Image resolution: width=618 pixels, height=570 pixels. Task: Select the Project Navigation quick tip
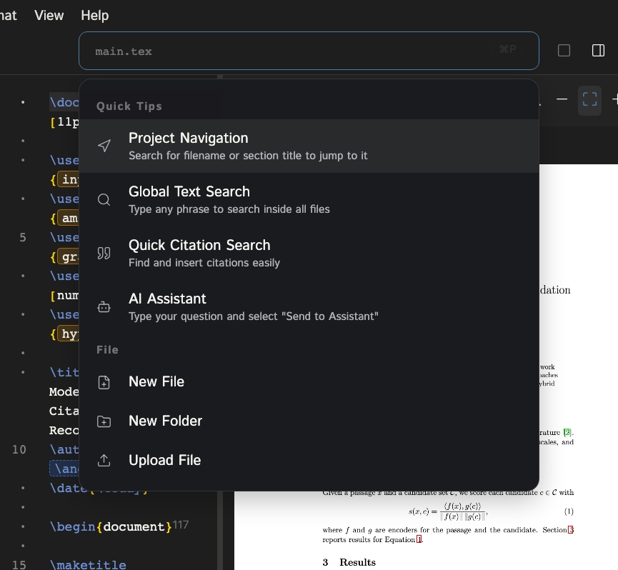[309, 146]
